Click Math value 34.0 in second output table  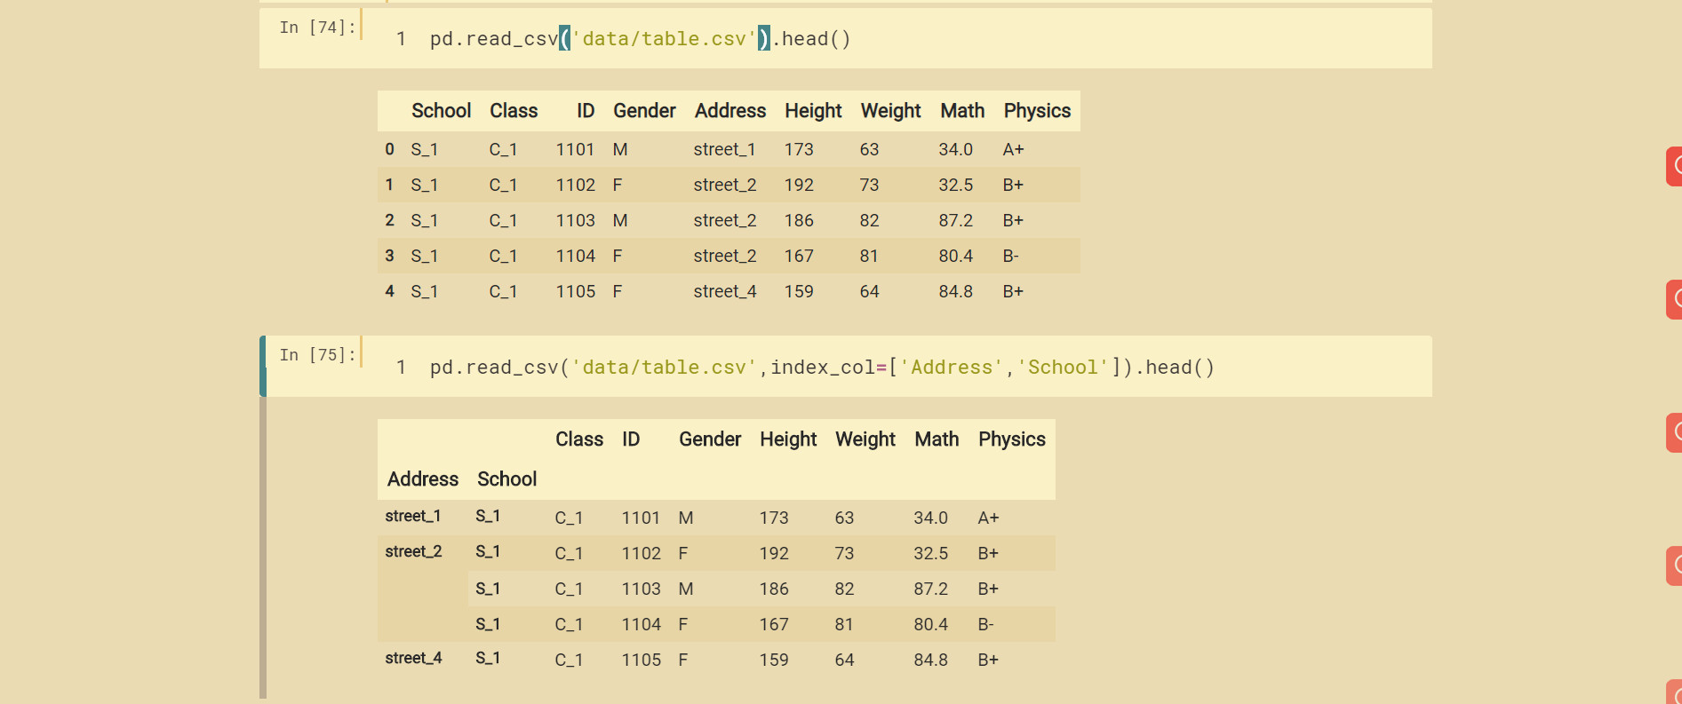(930, 518)
